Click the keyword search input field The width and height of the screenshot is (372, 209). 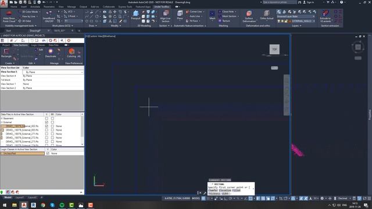pos(280,2)
